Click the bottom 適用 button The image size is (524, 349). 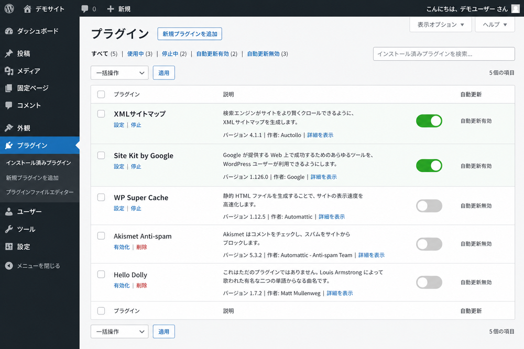point(163,332)
